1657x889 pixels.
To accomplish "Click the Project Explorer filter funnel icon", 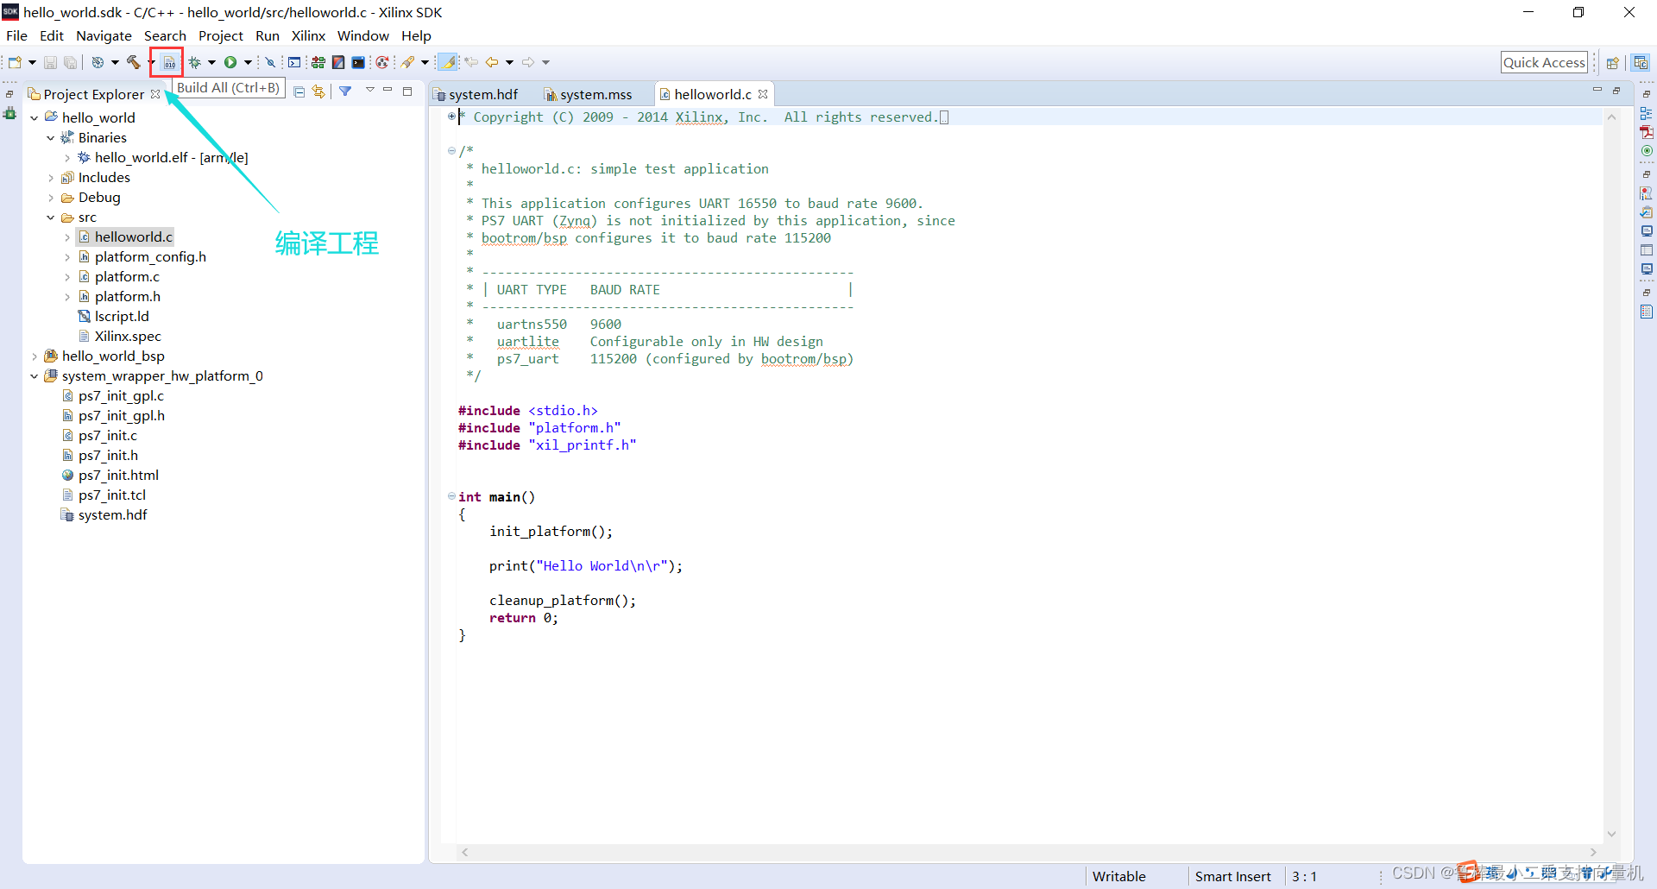I will pyautogui.click(x=345, y=91).
